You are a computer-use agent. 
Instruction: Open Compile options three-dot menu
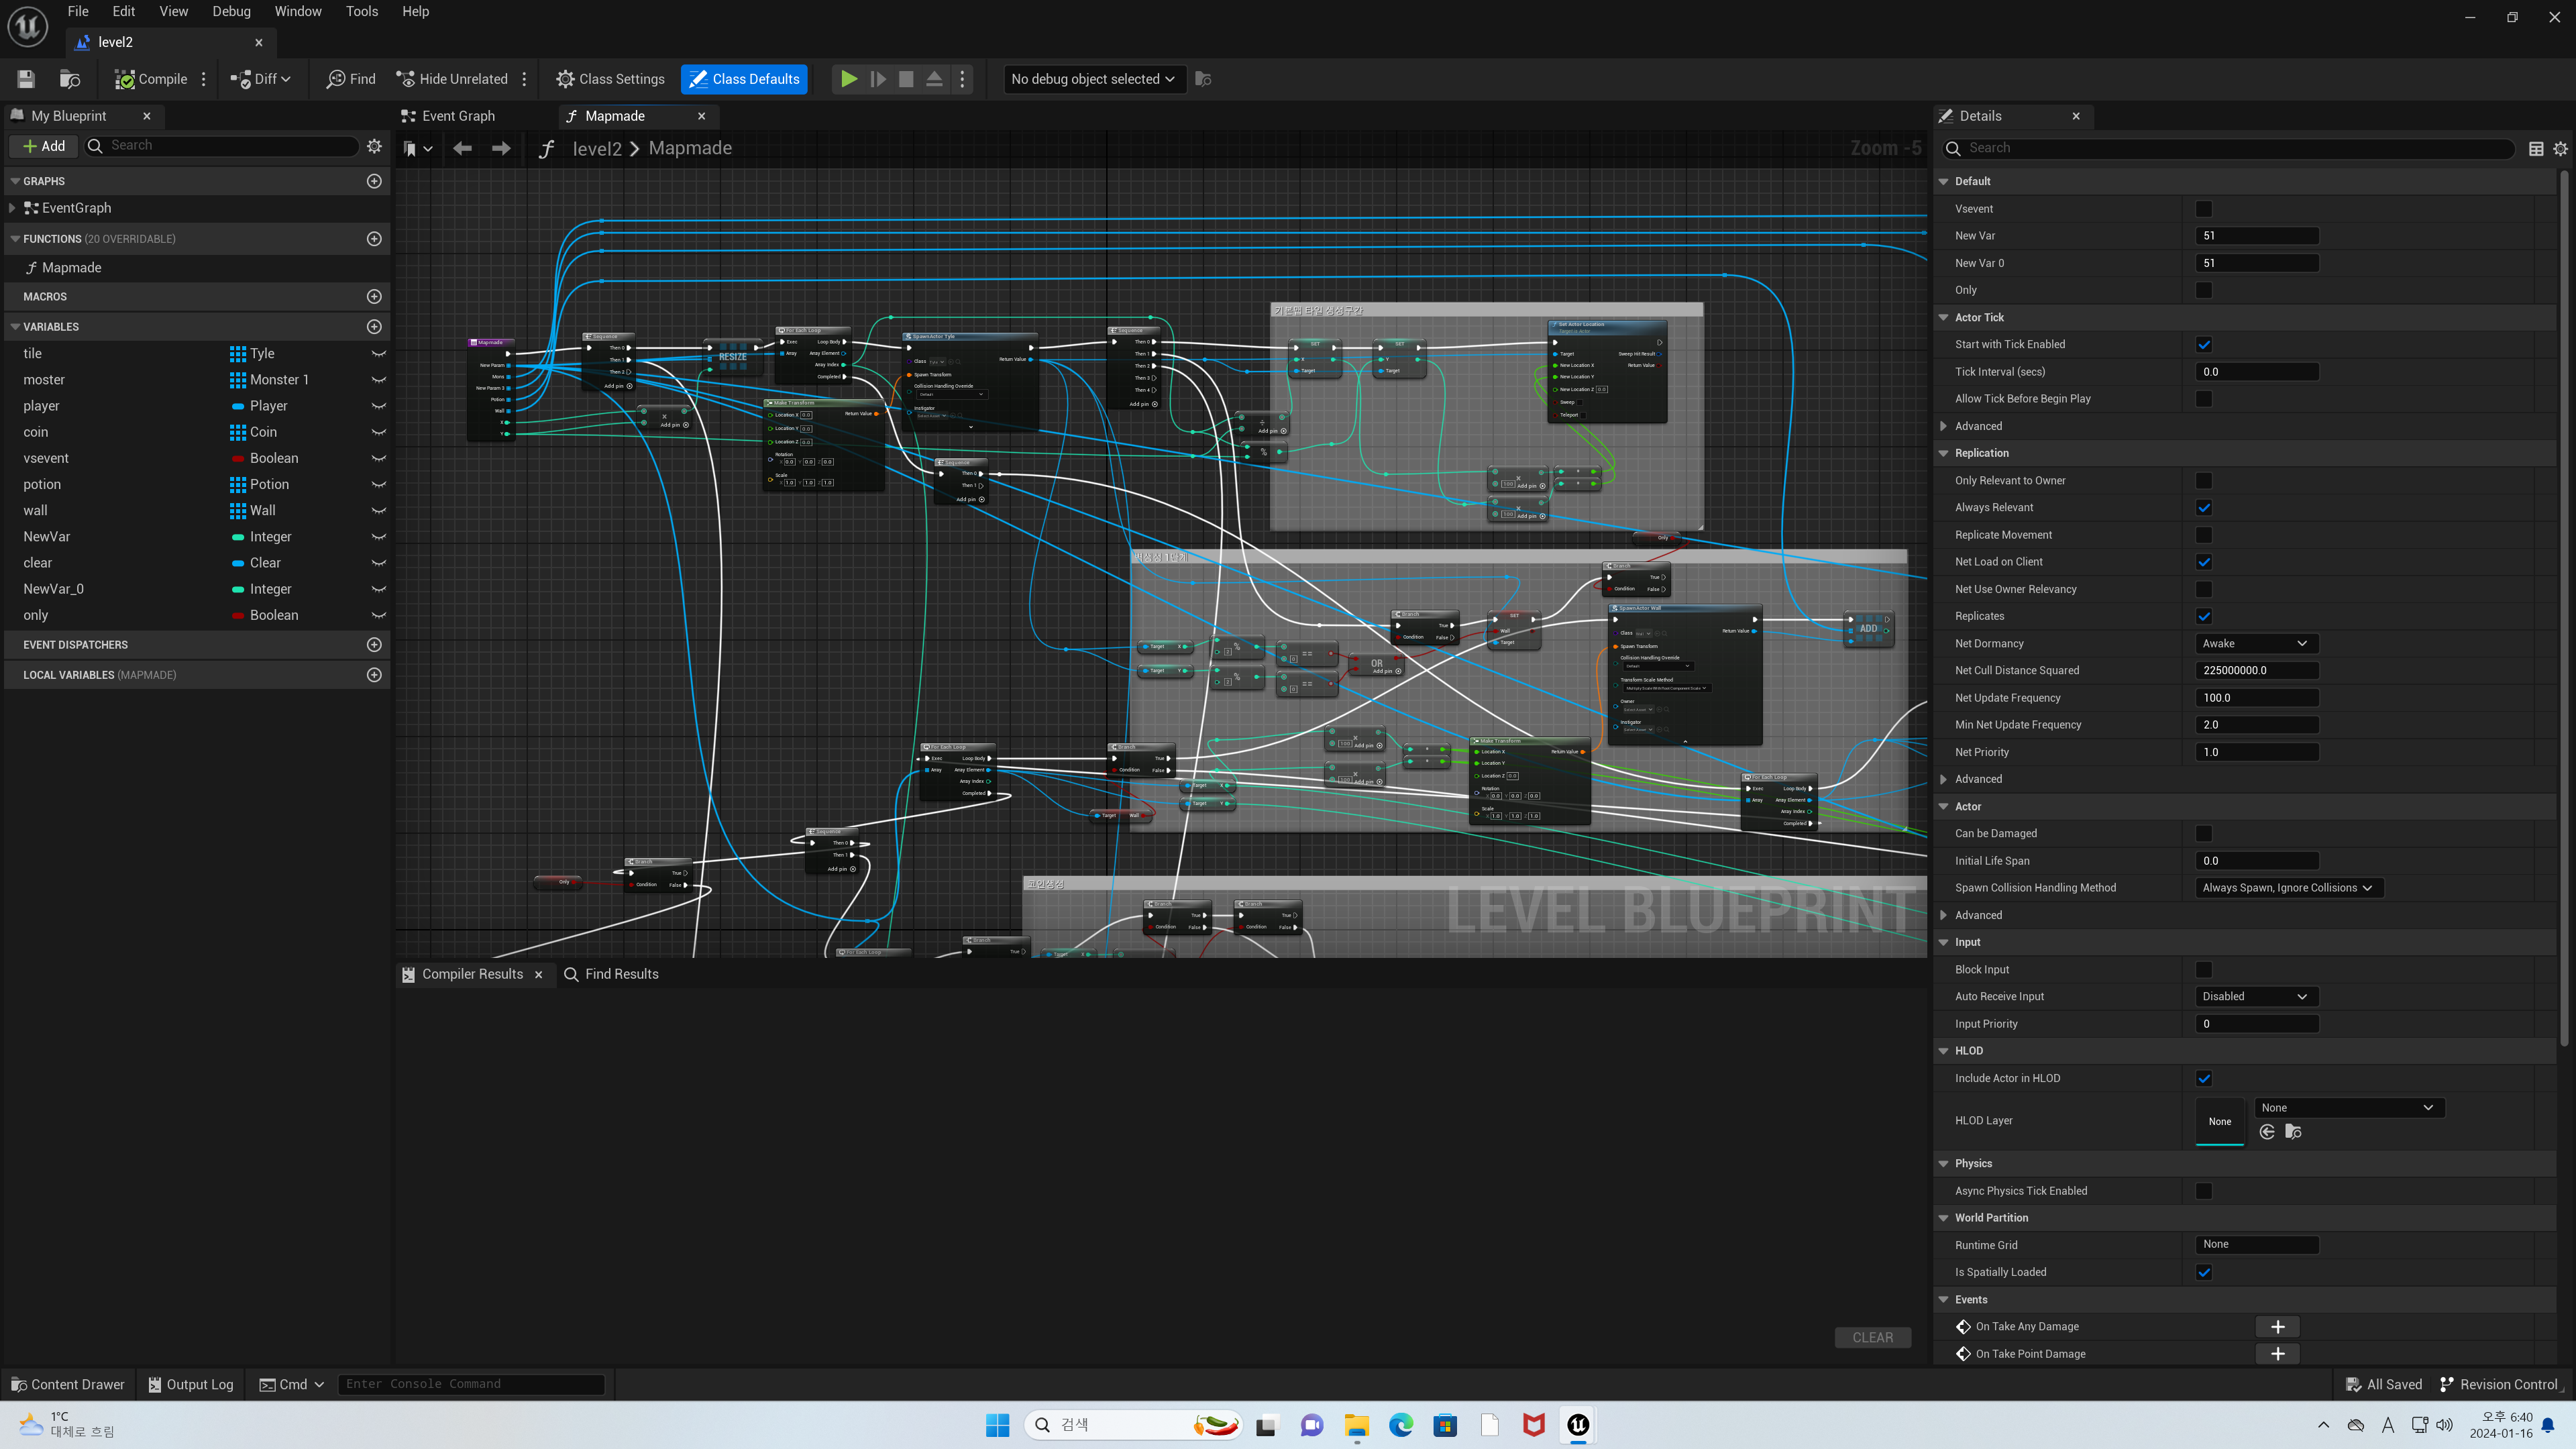[x=204, y=79]
